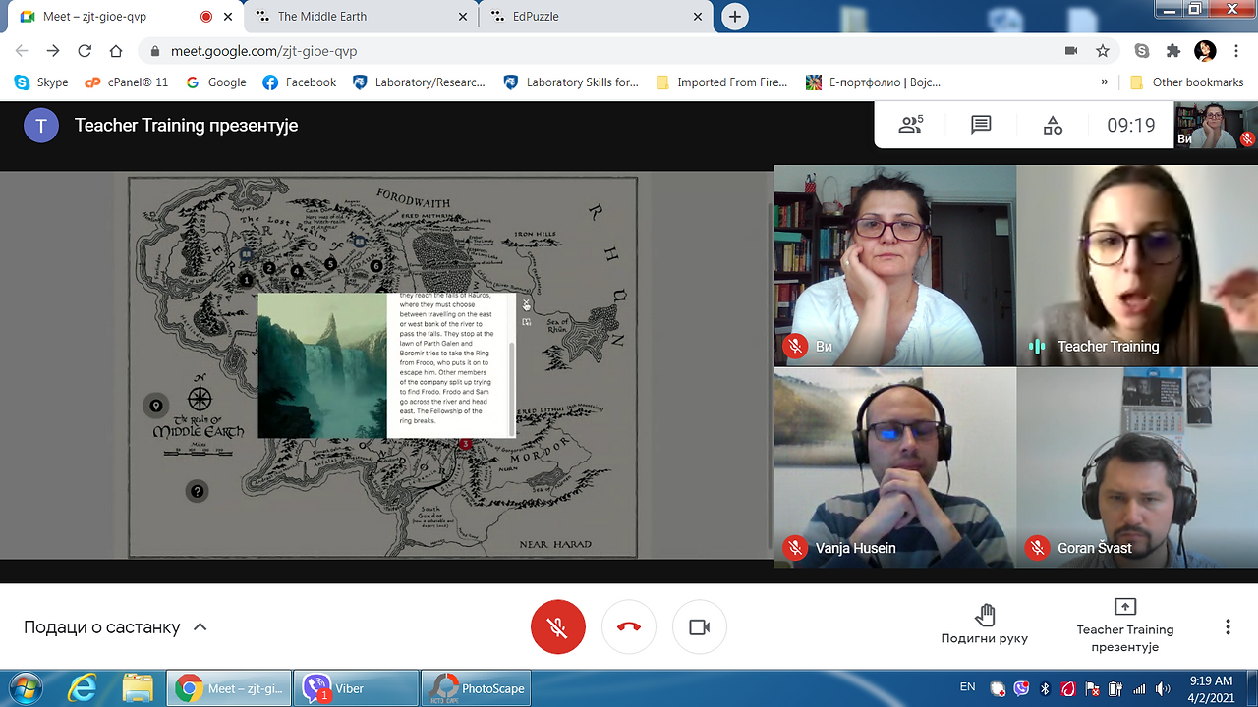Select map marker number 1
The width and height of the screenshot is (1258, 707).
point(247,280)
